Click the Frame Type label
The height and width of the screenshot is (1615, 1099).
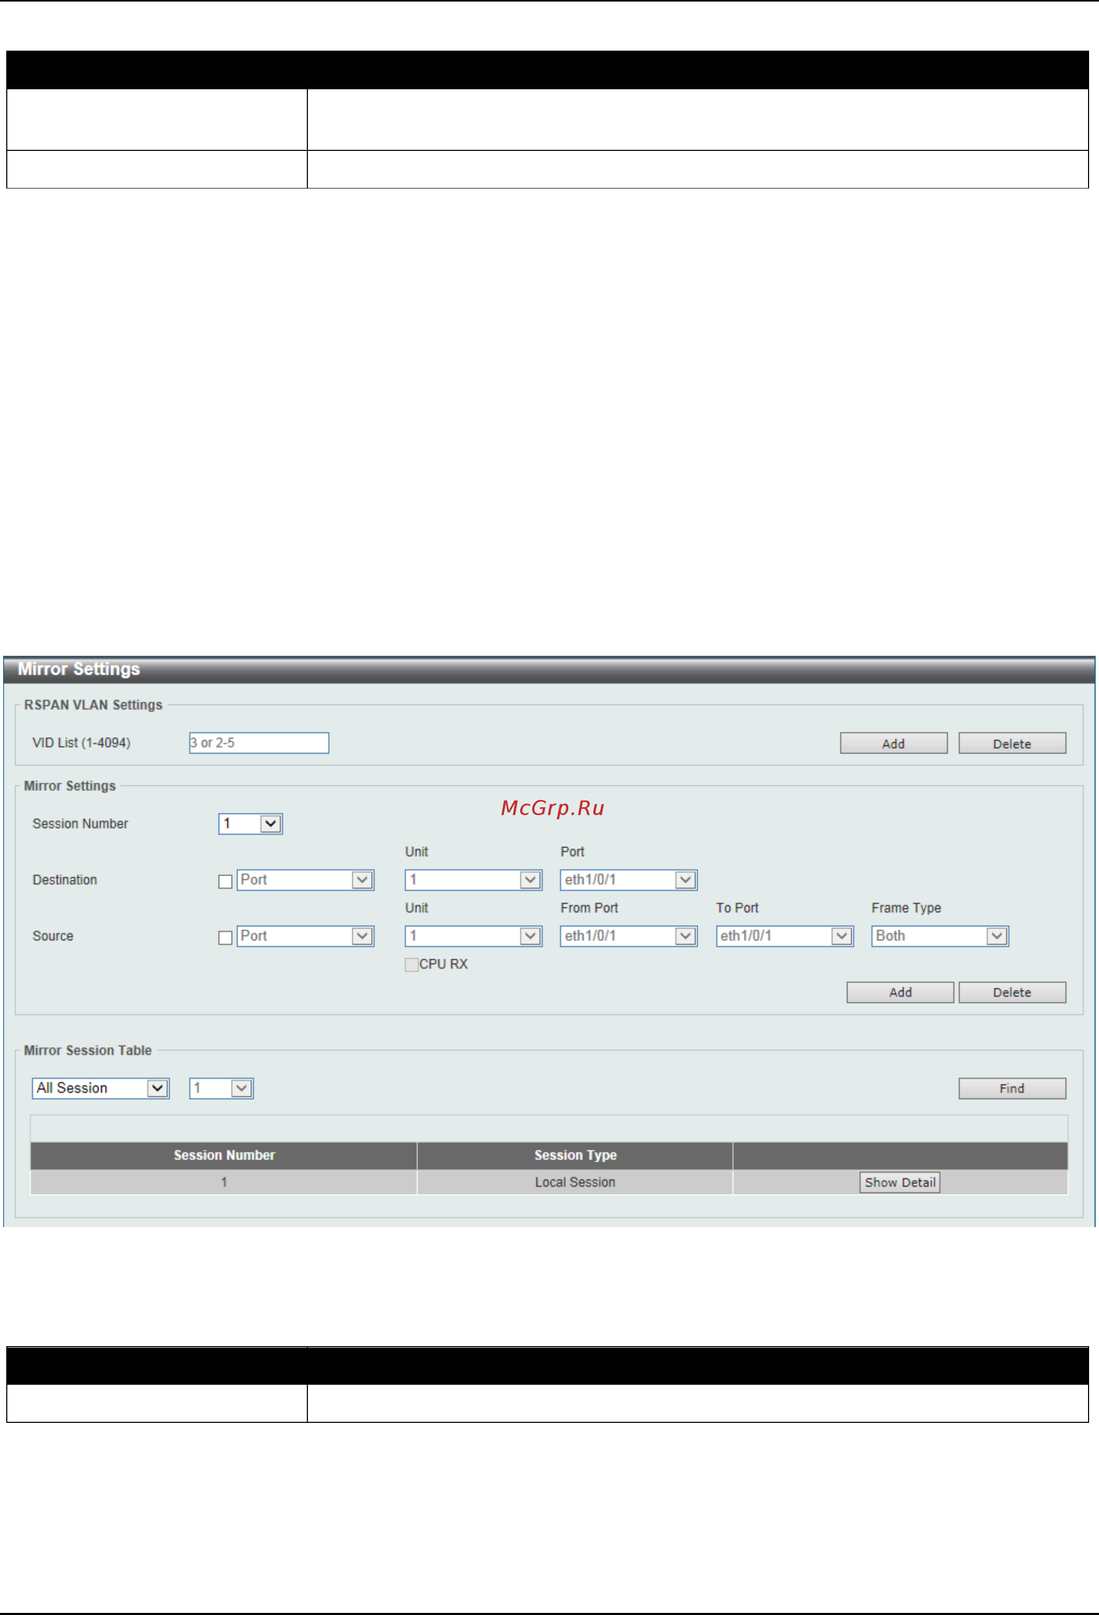coord(906,907)
